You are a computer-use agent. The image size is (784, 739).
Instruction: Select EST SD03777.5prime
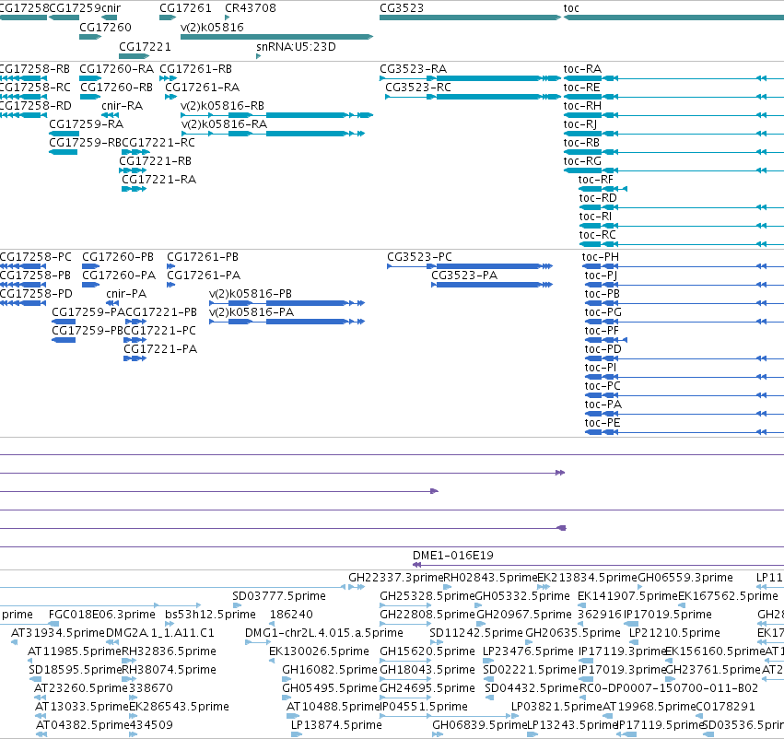[237, 605]
